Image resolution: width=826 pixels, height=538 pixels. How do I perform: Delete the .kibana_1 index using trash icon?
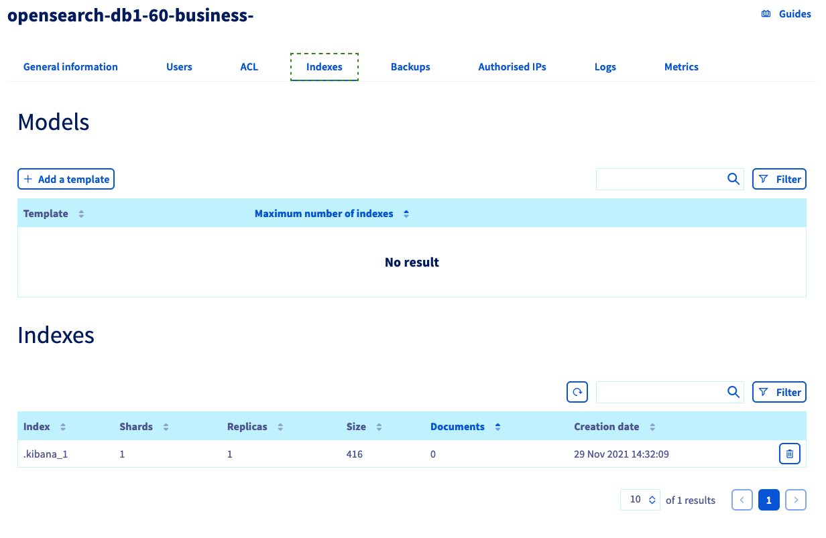pos(789,454)
